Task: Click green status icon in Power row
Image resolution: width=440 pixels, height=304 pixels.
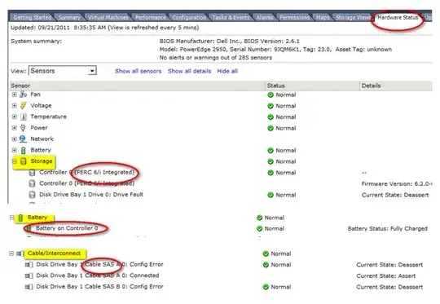Action: 271,128
